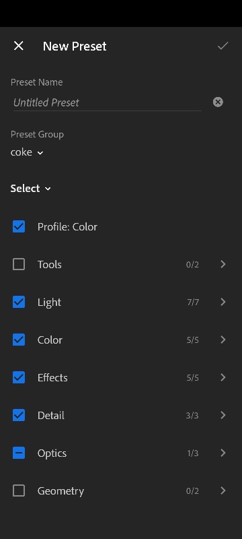Clear the preset name field icon
Screen dimensions: 242x539
(218, 102)
